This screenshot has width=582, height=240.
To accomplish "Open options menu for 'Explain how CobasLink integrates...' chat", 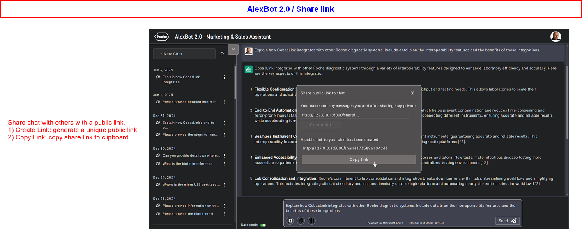I will 224,77.
